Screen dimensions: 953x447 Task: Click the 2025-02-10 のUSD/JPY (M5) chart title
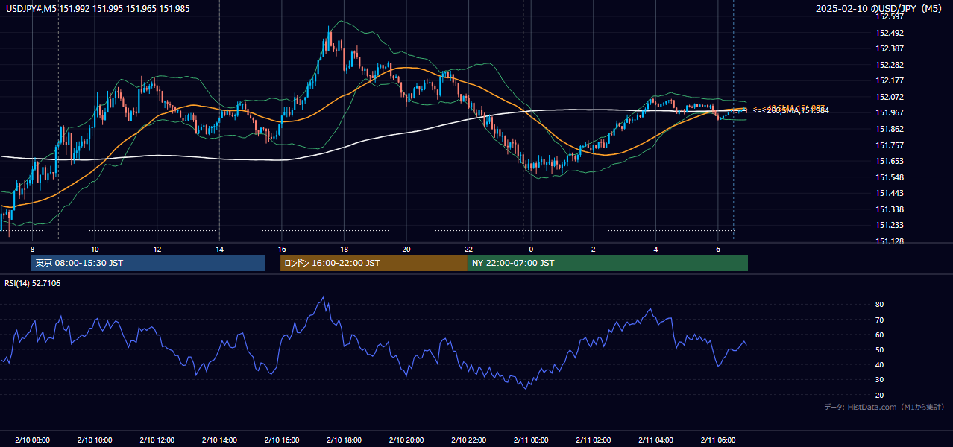(x=879, y=9)
